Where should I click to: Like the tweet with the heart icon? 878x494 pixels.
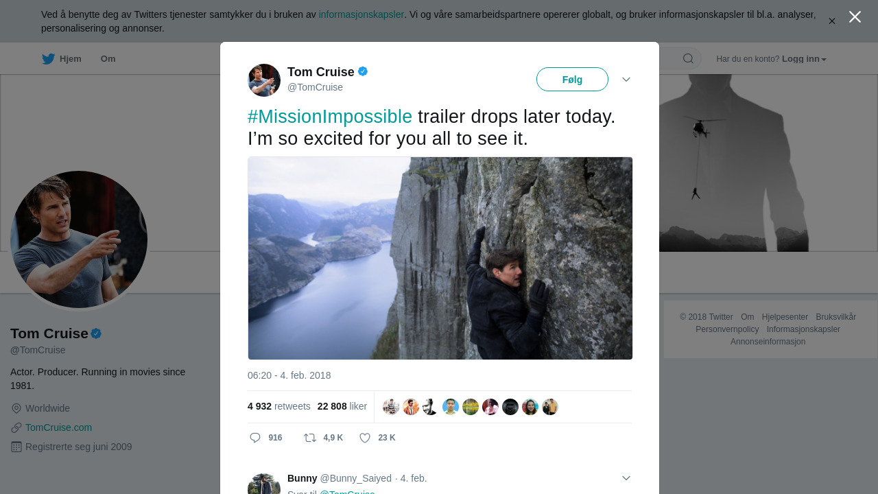365,438
